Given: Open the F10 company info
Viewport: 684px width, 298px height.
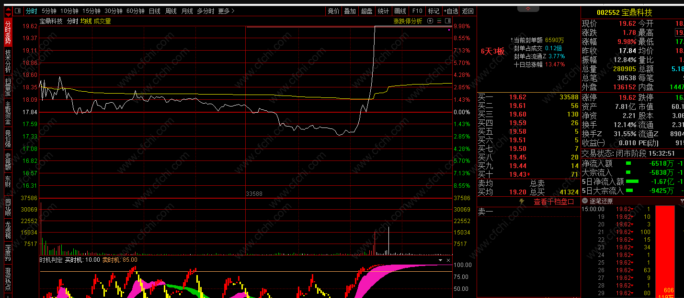Looking at the screenshot, I should 417,11.
